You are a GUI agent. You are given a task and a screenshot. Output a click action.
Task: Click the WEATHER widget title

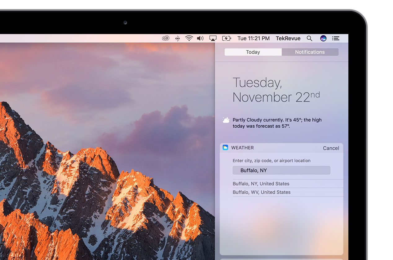(242, 148)
